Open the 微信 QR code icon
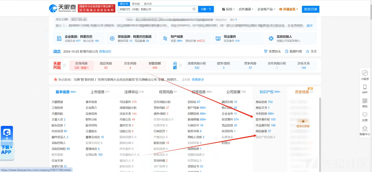Viewport: 372px width, 172px height. click(365, 101)
